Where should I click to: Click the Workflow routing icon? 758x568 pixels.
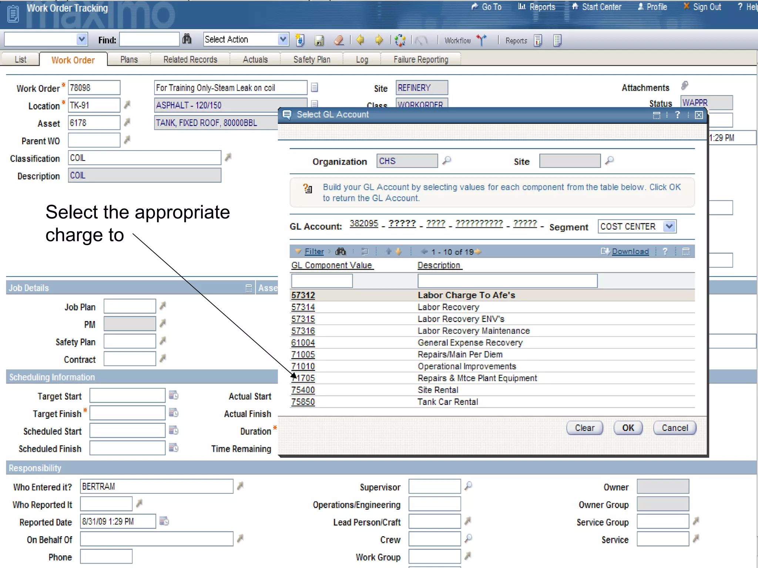tap(481, 40)
